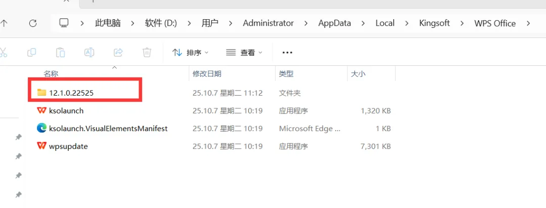The image size is (546, 208).
Task: Select the 12.1.0.22525 folder name
Action: coord(71,93)
